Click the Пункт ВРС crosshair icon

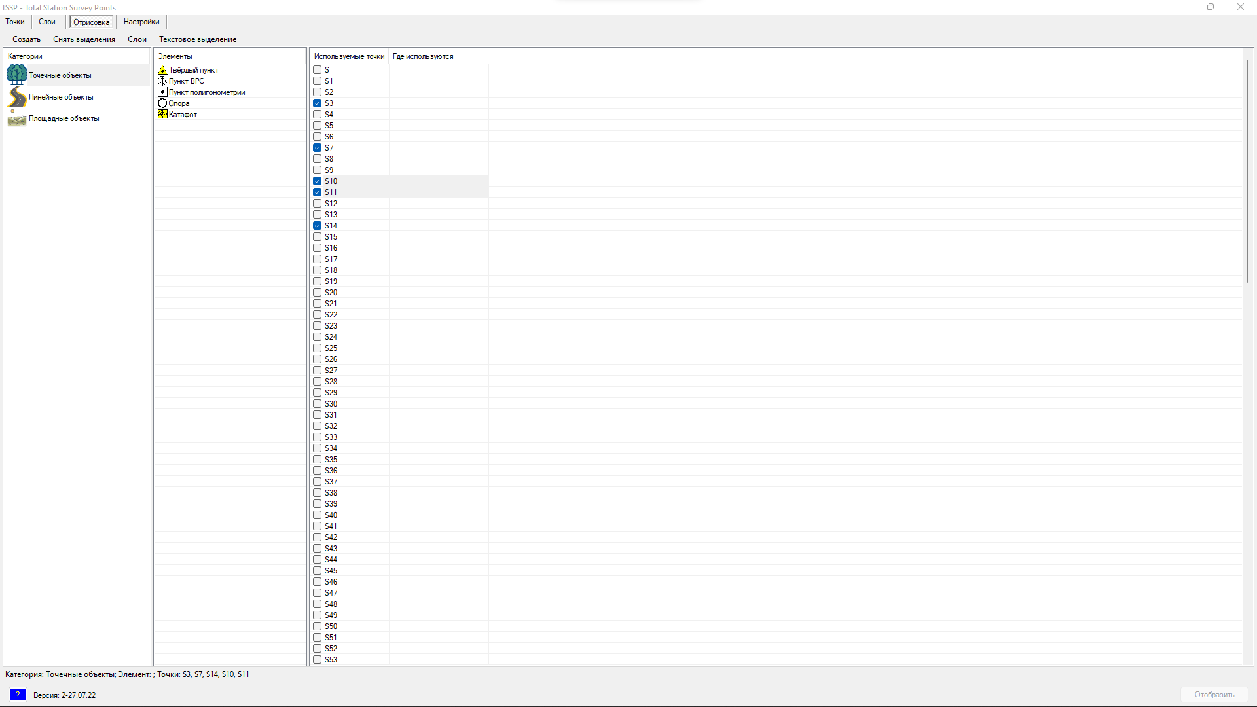(162, 81)
